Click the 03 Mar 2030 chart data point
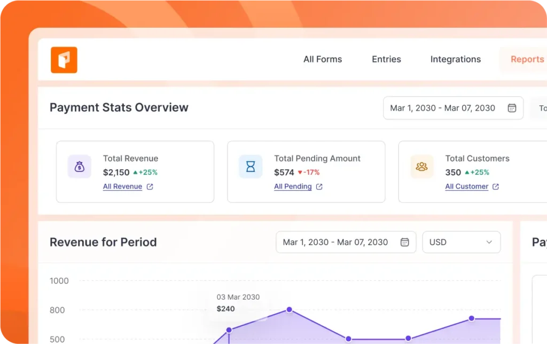547x344 pixels. click(229, 330)
